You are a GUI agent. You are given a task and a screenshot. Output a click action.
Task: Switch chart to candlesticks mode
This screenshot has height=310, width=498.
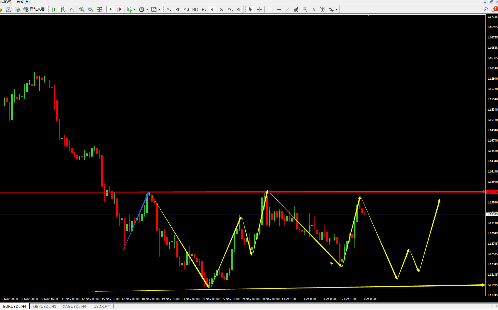click(x=63, y=9)
